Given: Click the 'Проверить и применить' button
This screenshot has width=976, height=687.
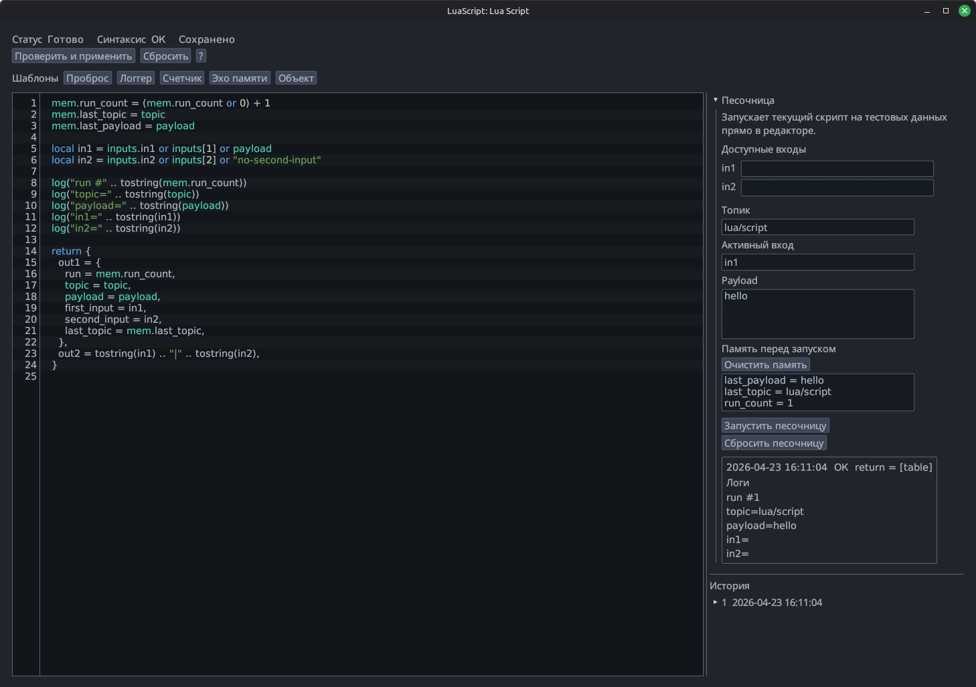Looking at the screenshot, I should (74, 56).
